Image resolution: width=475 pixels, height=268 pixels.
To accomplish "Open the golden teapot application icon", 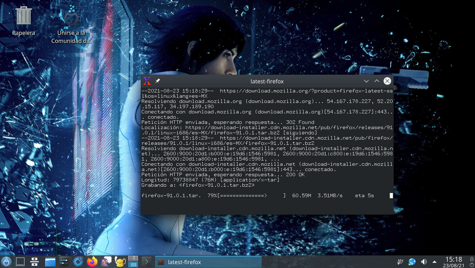I will tap(120, 262).
